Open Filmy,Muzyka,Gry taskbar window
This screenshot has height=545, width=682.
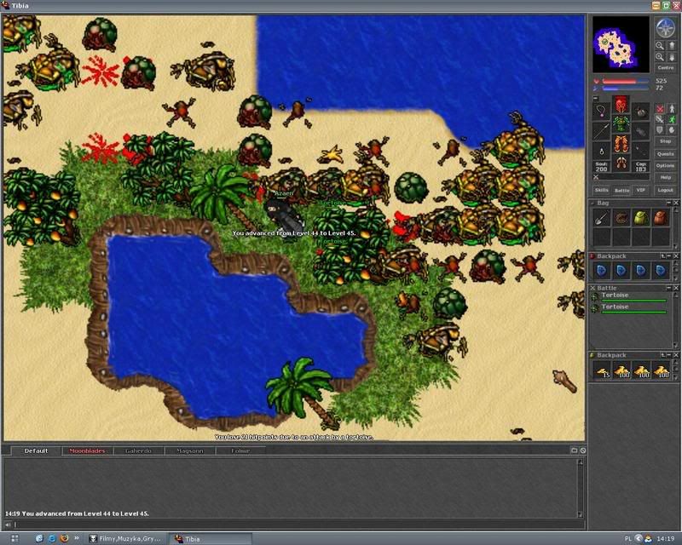[x=125, y=538]
